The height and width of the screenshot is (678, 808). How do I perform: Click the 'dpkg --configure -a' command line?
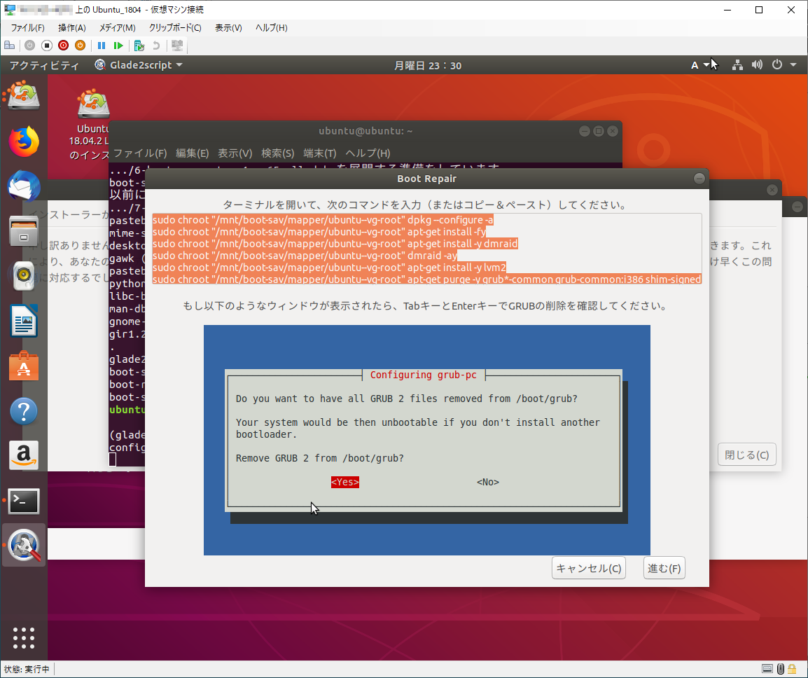pyautogui.click(x=323, y=220)
